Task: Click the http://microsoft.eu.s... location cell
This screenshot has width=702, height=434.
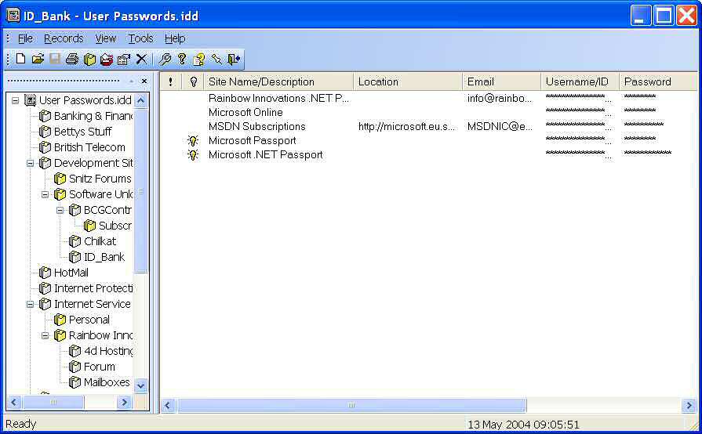Action: (x=406, y=126)
